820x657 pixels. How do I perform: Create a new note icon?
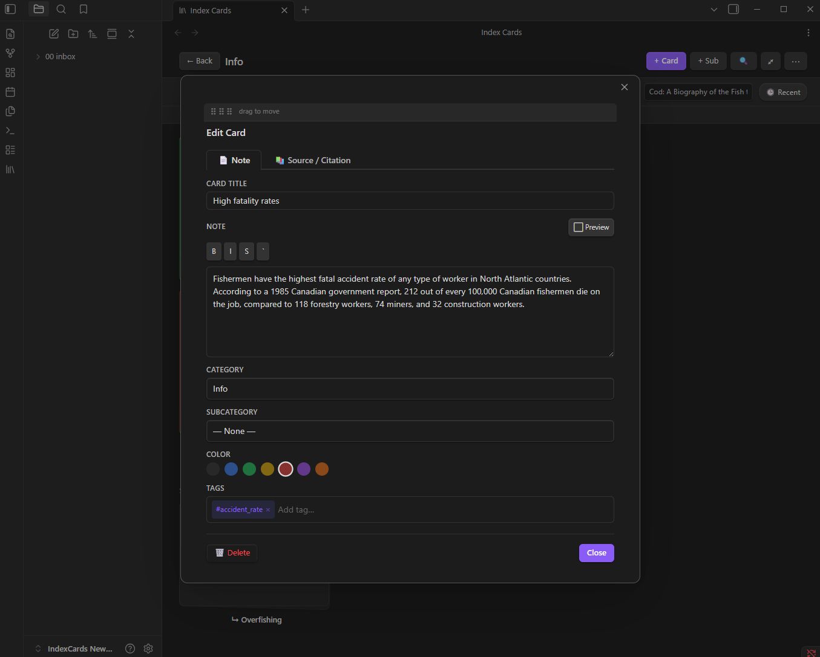54,34
